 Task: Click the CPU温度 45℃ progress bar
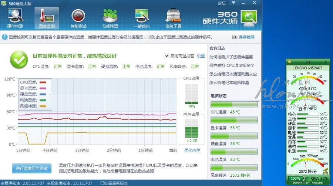point(234,104)
